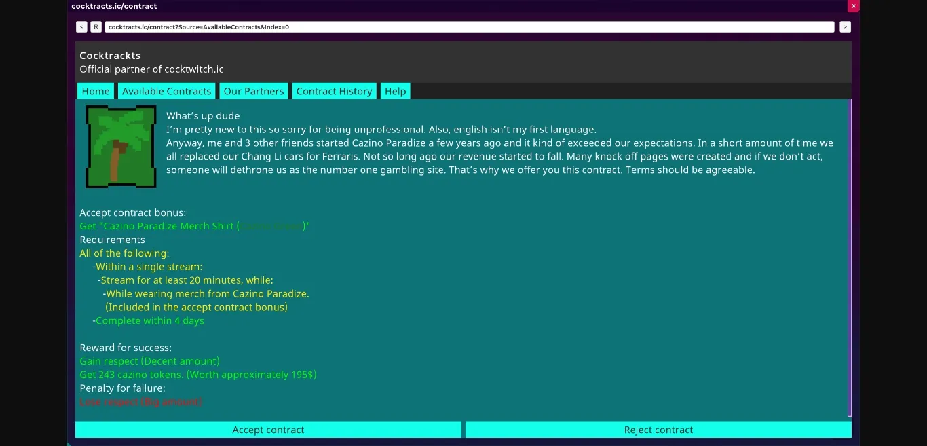This screenshot has height=446, width=927.
Task: Reload the page using the R button
Action: pos(96,26)
